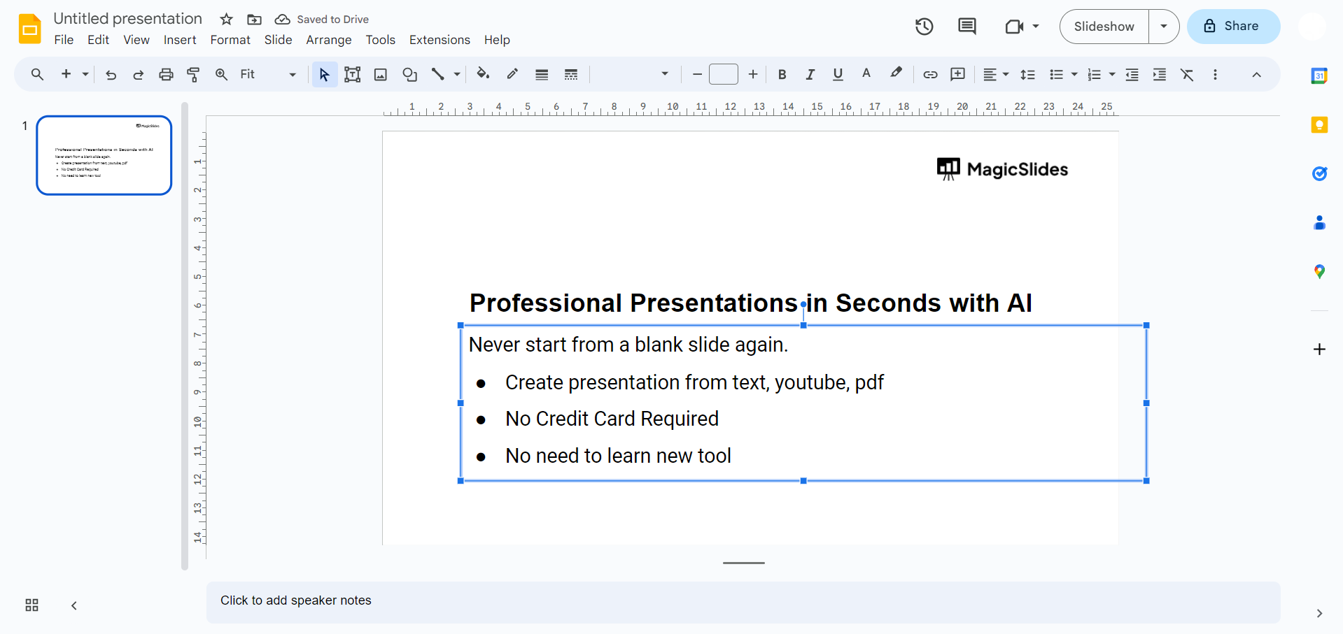1343x634 pixels.
Task: Open the Fit zoom dropdown
Action: coord(269,74)
